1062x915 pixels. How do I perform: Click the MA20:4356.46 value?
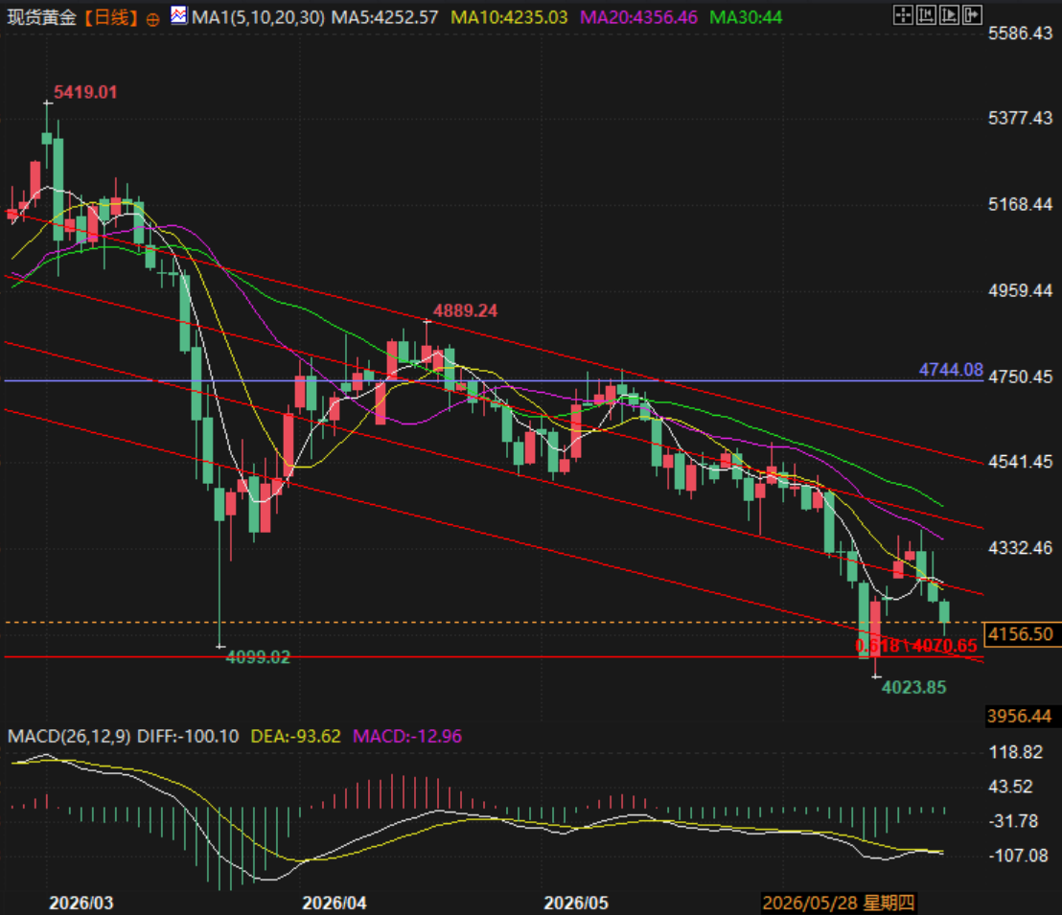[x=638, y=17]
